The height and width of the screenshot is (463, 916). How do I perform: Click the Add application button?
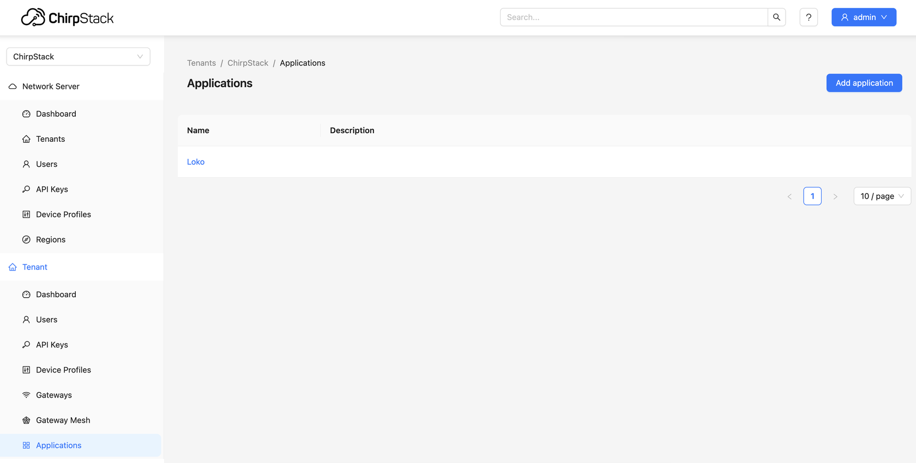click(864, 83)
